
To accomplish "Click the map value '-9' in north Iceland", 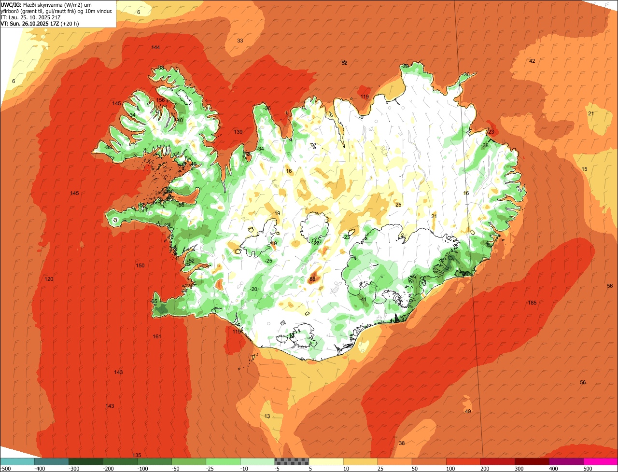I will point(361,117).
